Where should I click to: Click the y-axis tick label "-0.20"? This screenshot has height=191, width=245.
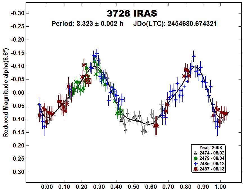18,40
